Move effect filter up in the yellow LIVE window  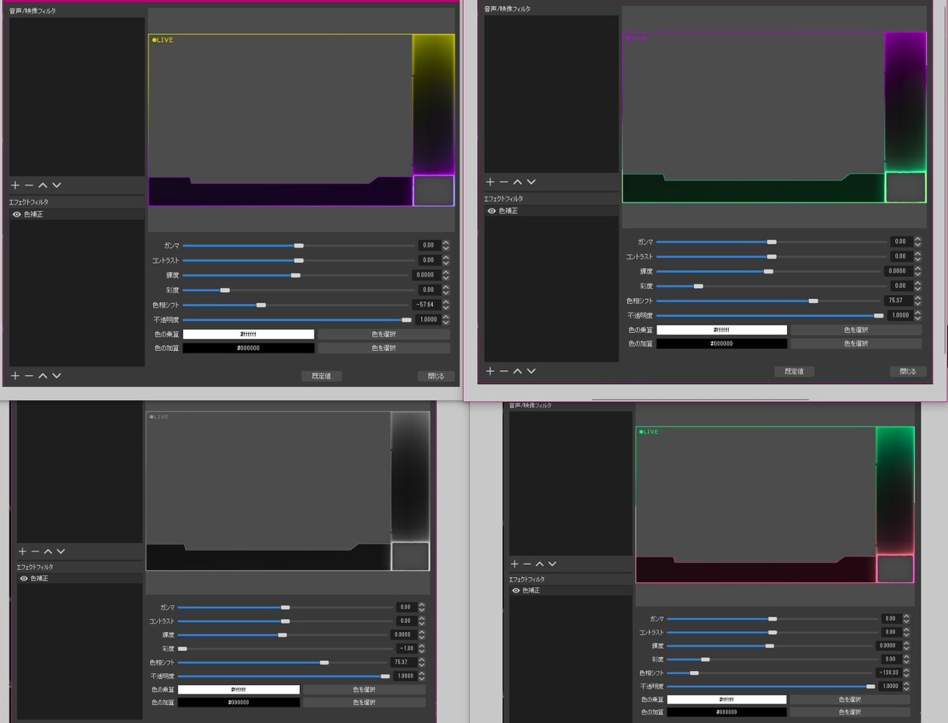coord(43,376)
